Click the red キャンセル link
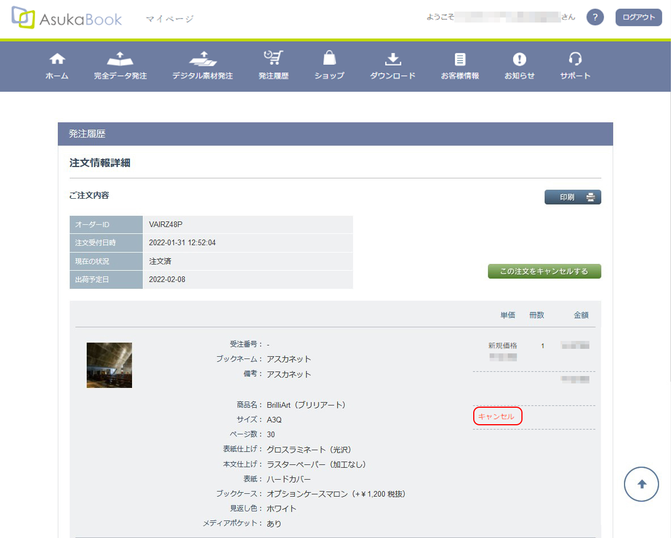Screen dimensions: 671x538 click(x=496, y=417)
